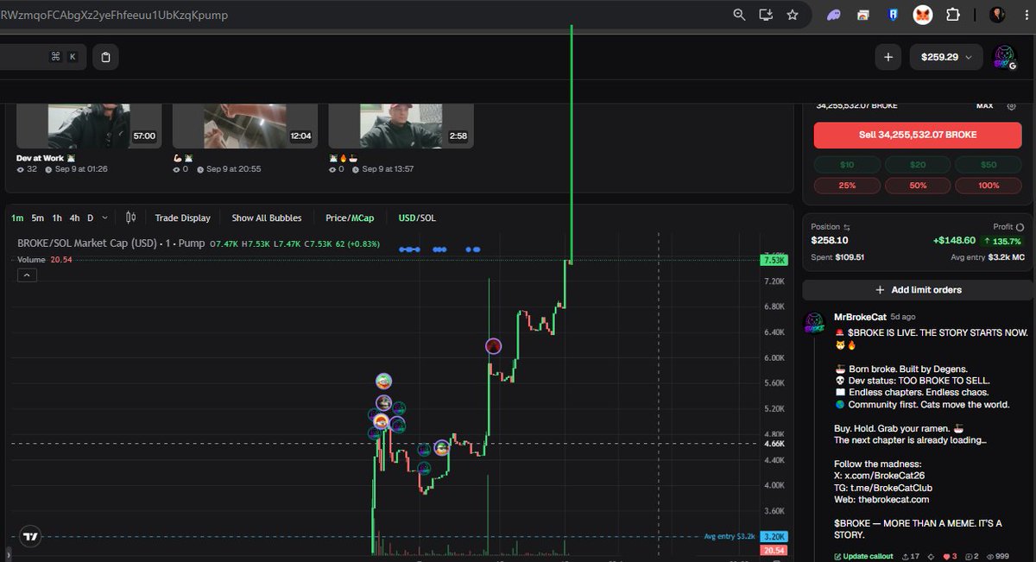Click the 7.53K current price label
The width and height of the screenshot is (1036, 562).
(773, 260)
